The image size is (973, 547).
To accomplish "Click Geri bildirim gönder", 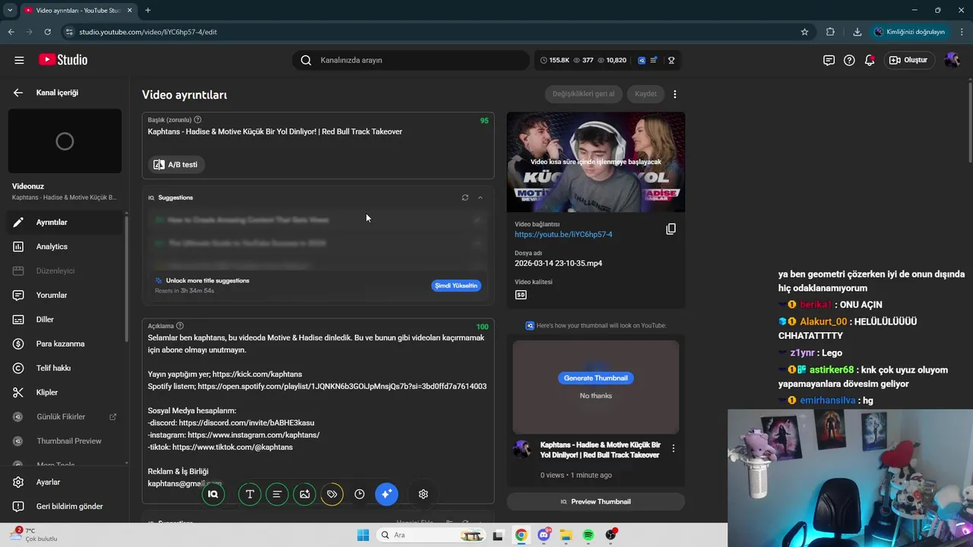I will 64,507.
